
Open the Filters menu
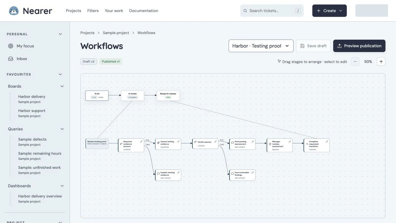pos(93,11)
